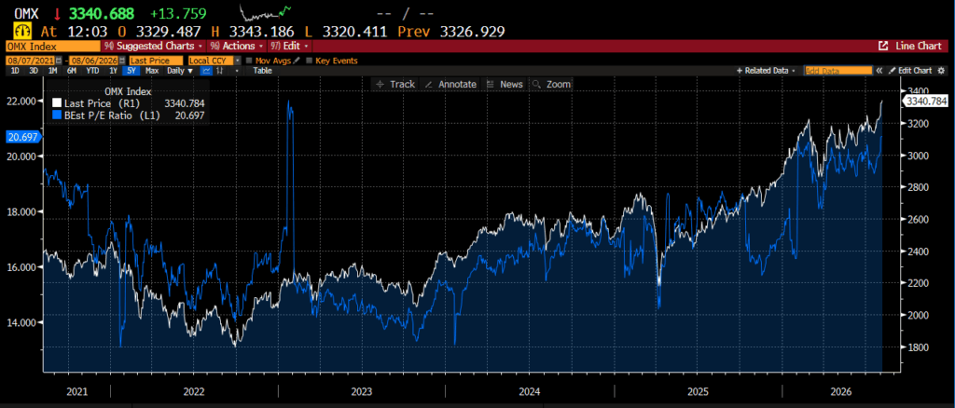Click the sparkline mini chart at top
This screenshot has height=408, width=955.
point(266,11)
